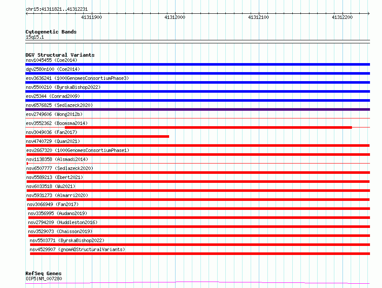This screenshot has width=382, height=288.
Task: Click the nsv1045455 (Coe2014) variant label
Action: pyautogui.click(x=52, y=60)
